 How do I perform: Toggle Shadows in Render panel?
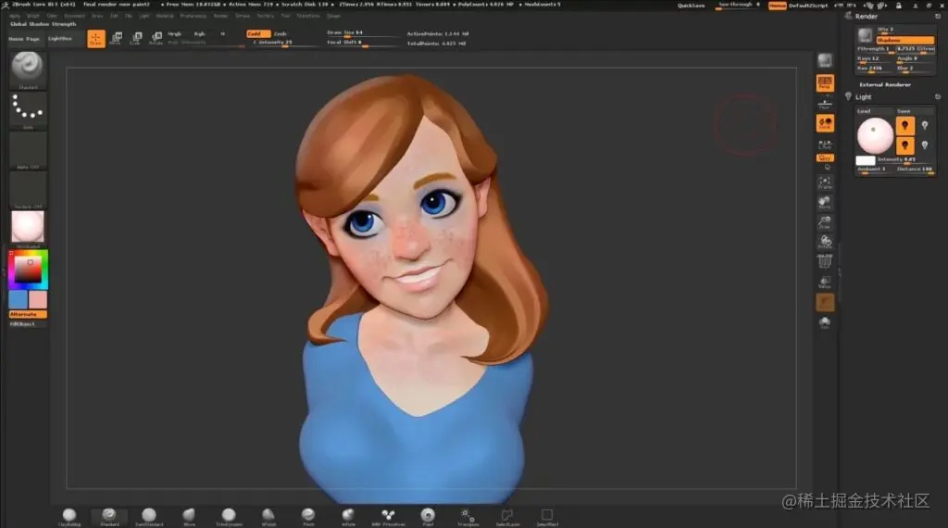904,40
